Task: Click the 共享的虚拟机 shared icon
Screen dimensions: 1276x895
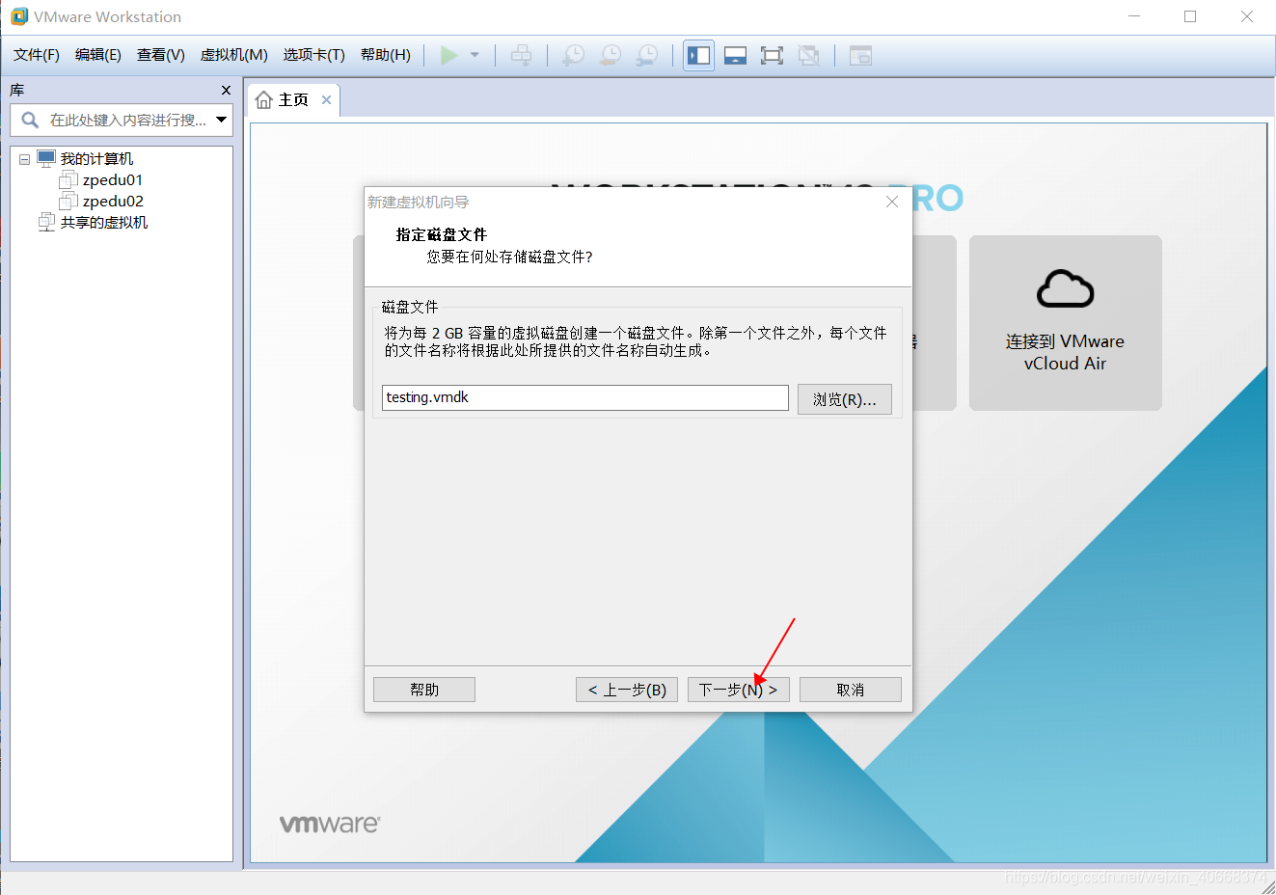Action: (46, 223)
